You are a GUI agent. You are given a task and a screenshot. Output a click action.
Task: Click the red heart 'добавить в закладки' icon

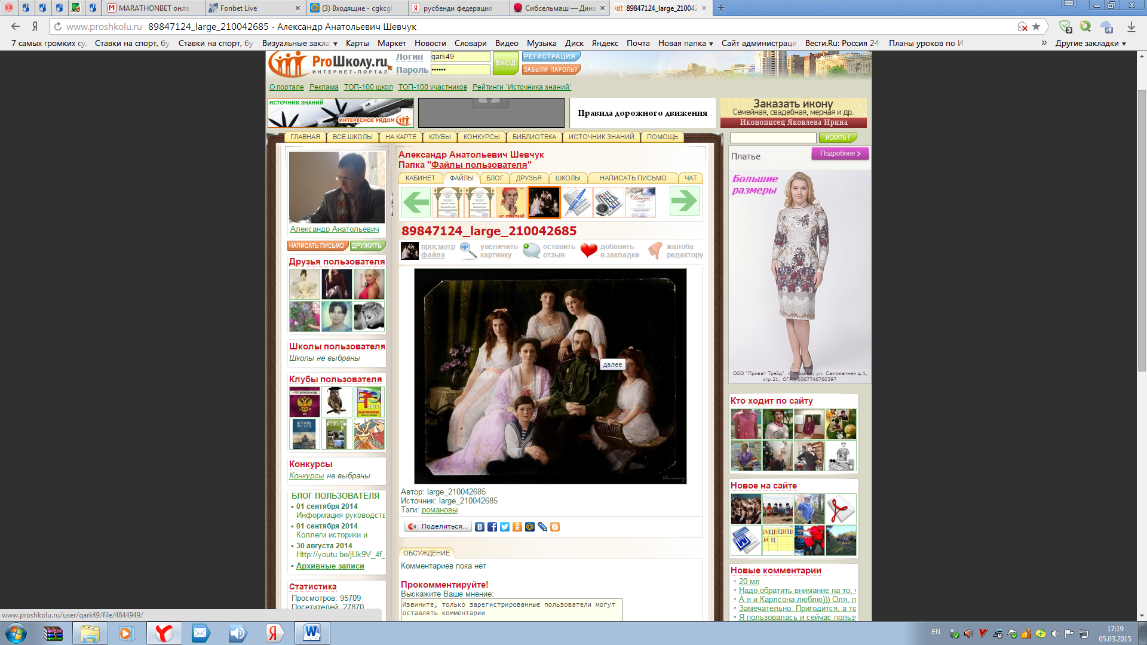[589, 250]
